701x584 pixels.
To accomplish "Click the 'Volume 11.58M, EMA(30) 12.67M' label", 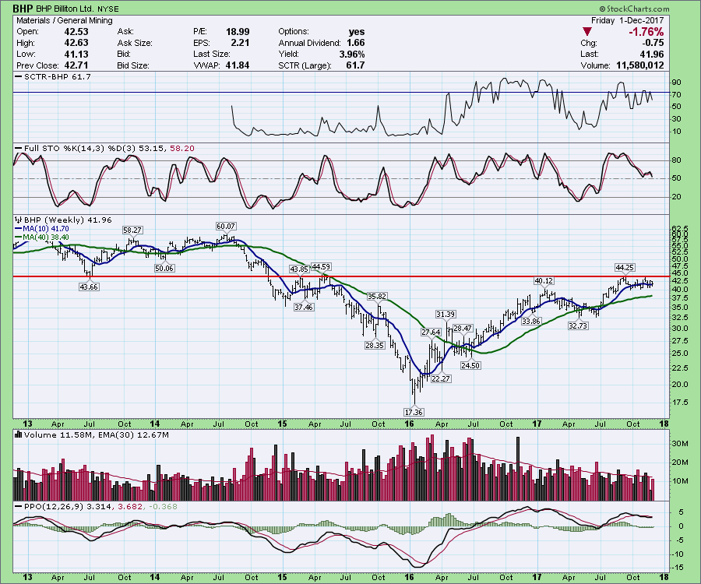I will coord(97,434).
